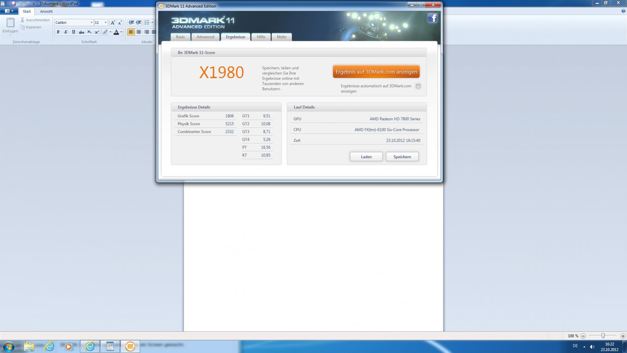
Task: Click the X1980 score text
Action: (x=222, y=72)
